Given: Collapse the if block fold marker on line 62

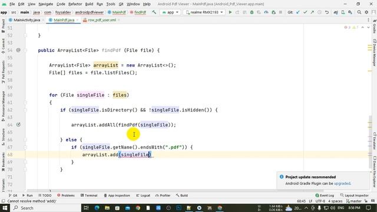Looking at the screenshot, I should (x=25, y=110).
